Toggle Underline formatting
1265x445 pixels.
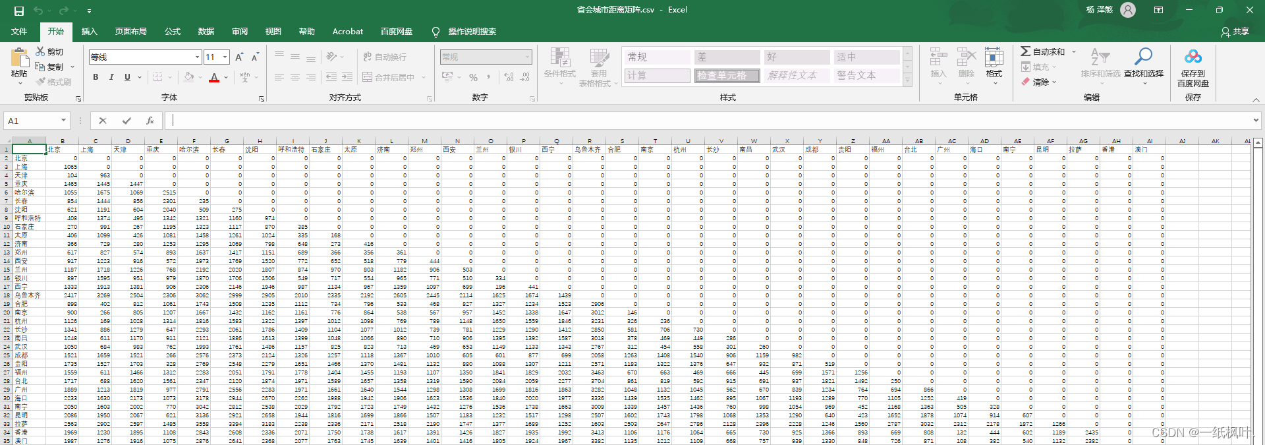(127, 77)
